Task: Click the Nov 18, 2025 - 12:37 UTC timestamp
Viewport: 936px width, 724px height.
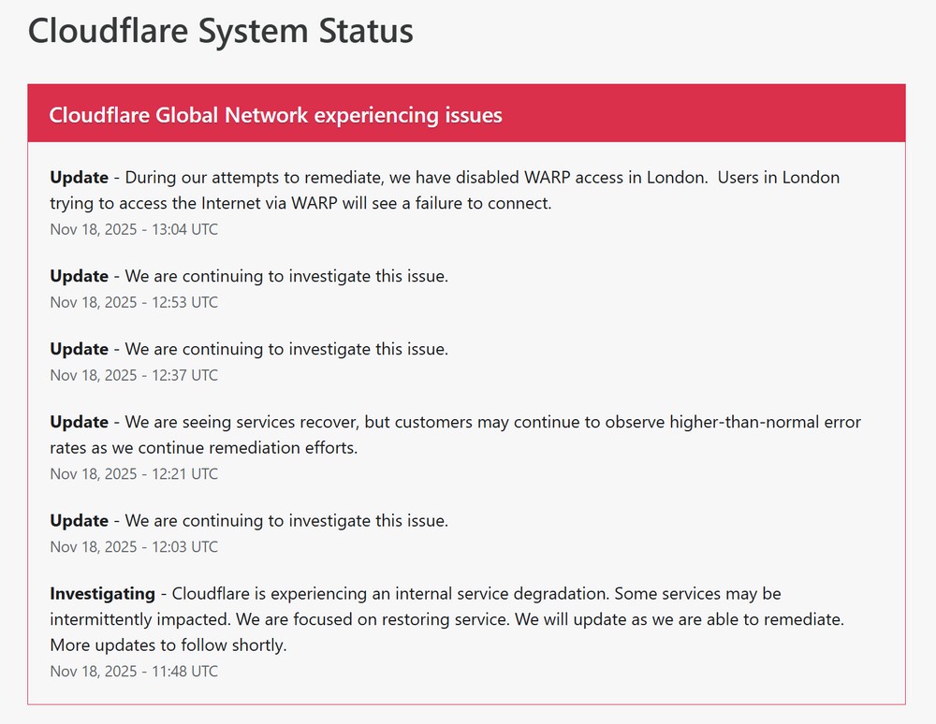Action: [134, 375]
